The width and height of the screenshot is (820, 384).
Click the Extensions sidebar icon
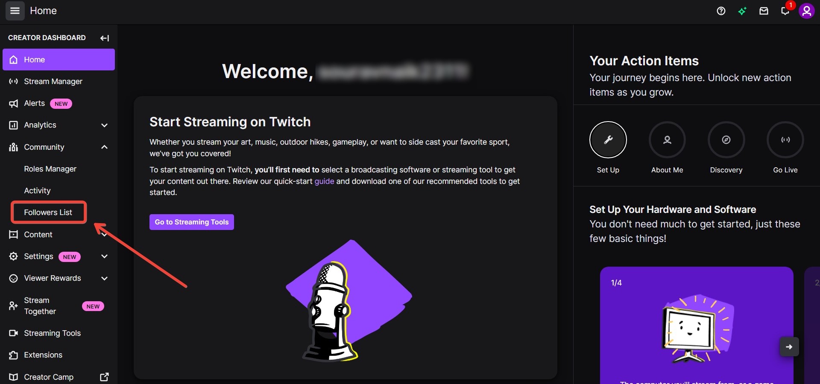(x=42, y=355)
